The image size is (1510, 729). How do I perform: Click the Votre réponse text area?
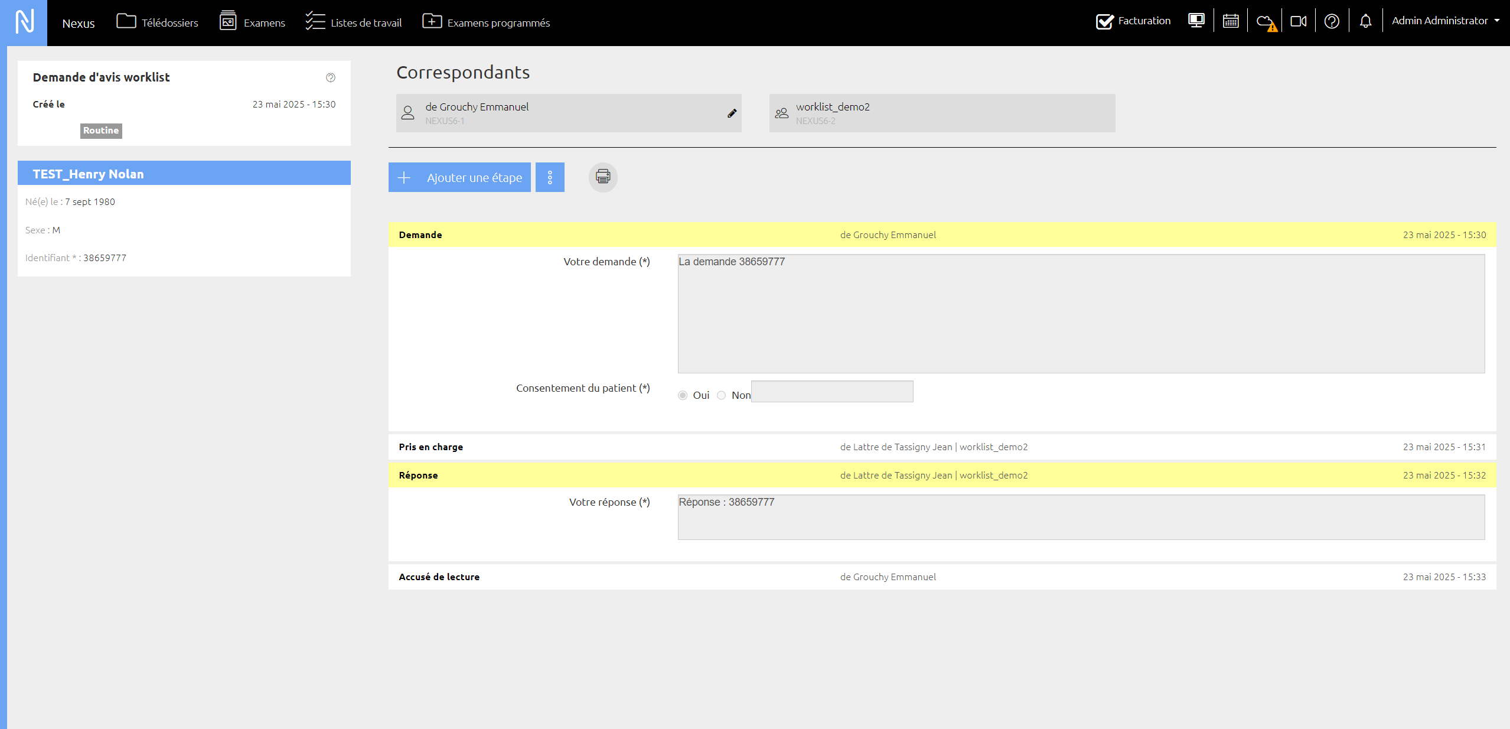tap(1081, 517)
